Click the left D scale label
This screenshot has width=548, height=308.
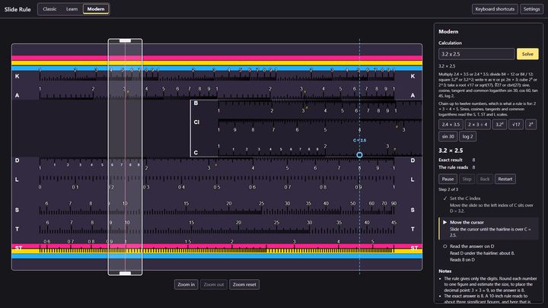pyautogui.click(x=17, y=160)
